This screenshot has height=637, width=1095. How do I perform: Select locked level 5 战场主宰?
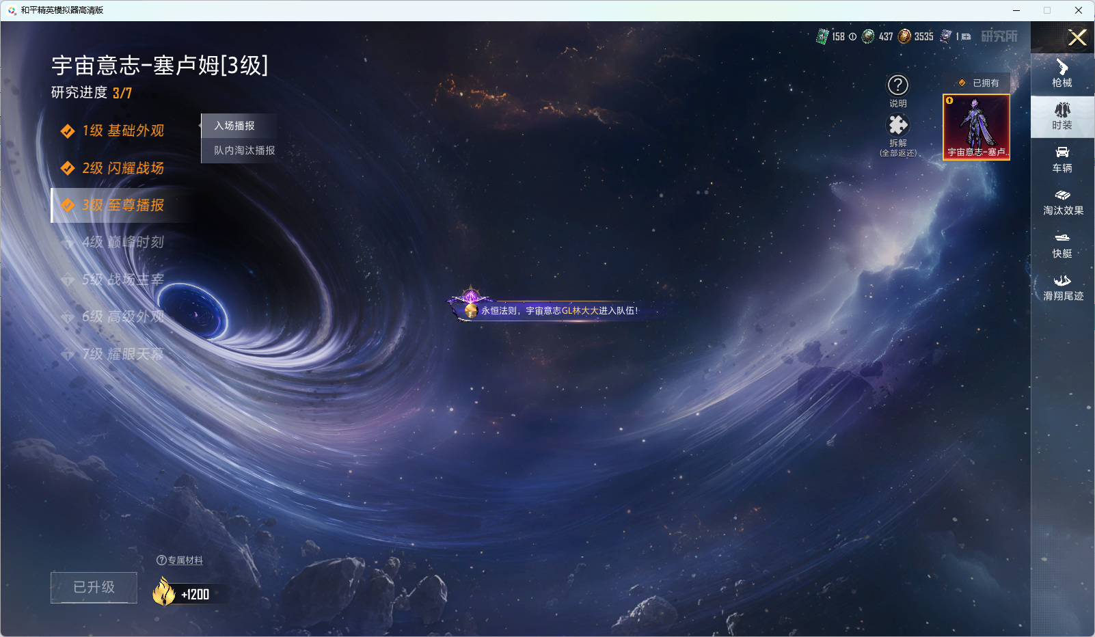122,280
